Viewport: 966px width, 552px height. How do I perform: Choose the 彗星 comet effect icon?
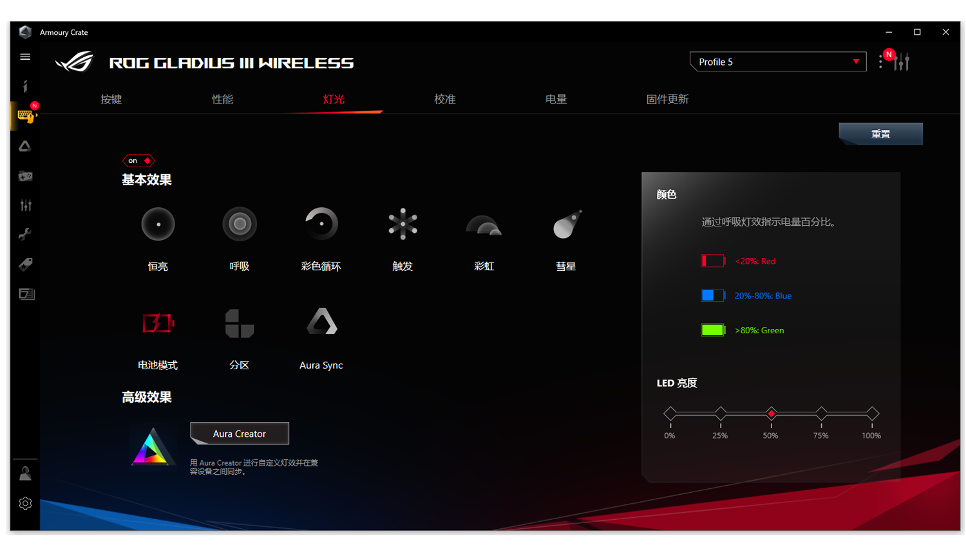pos(567,225)
